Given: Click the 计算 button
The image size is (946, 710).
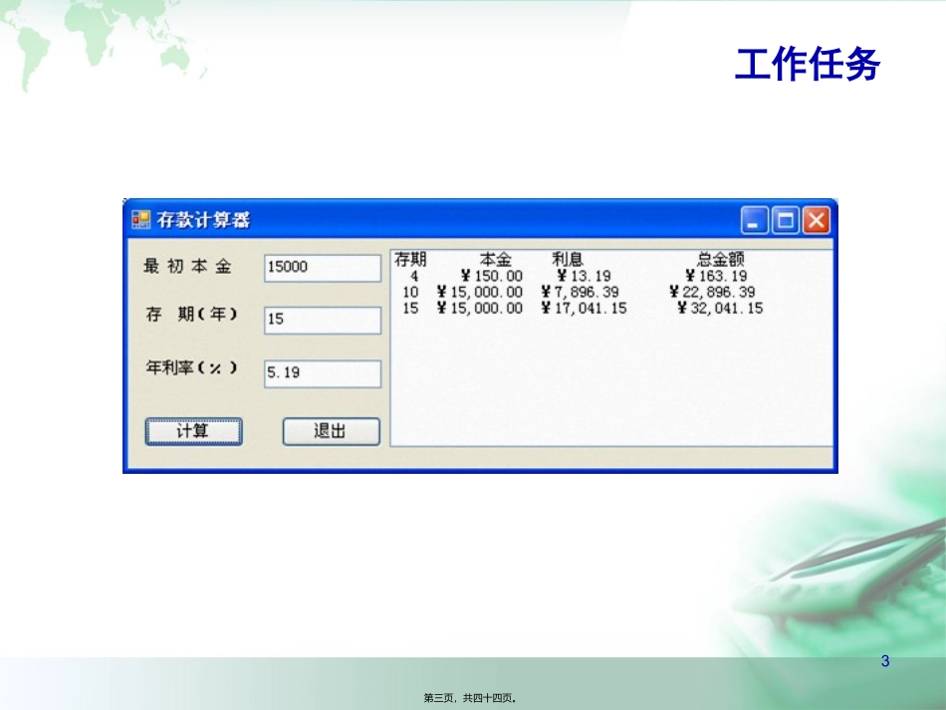Looking at the screenshot, I should pos(193,431).
